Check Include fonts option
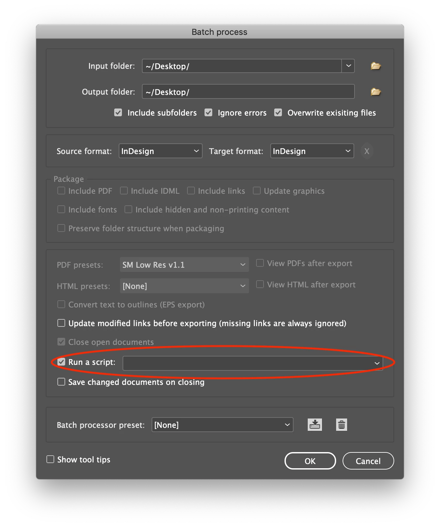Viewport: 440px width, 527px height. 61,210
